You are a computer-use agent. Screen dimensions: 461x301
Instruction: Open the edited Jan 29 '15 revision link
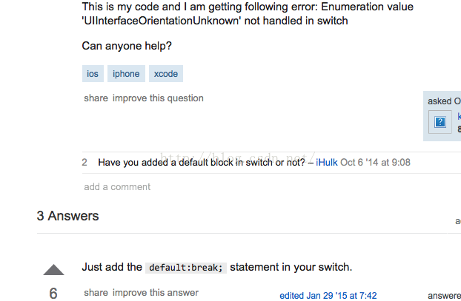click(328, 296)
